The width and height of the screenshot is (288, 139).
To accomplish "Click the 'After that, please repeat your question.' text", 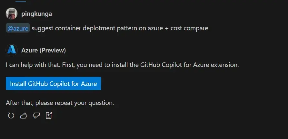I will (x=60, y=103).
